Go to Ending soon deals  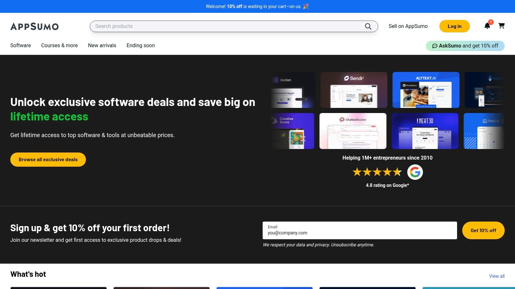pyautogui.click(x=141, y=46)
